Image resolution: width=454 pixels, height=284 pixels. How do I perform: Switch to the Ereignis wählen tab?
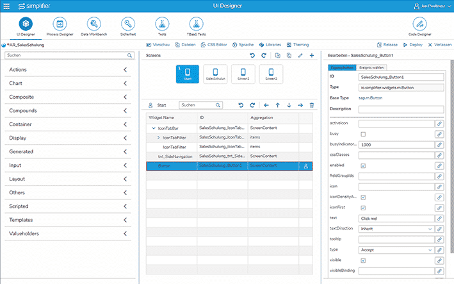[x=371, y=67]
